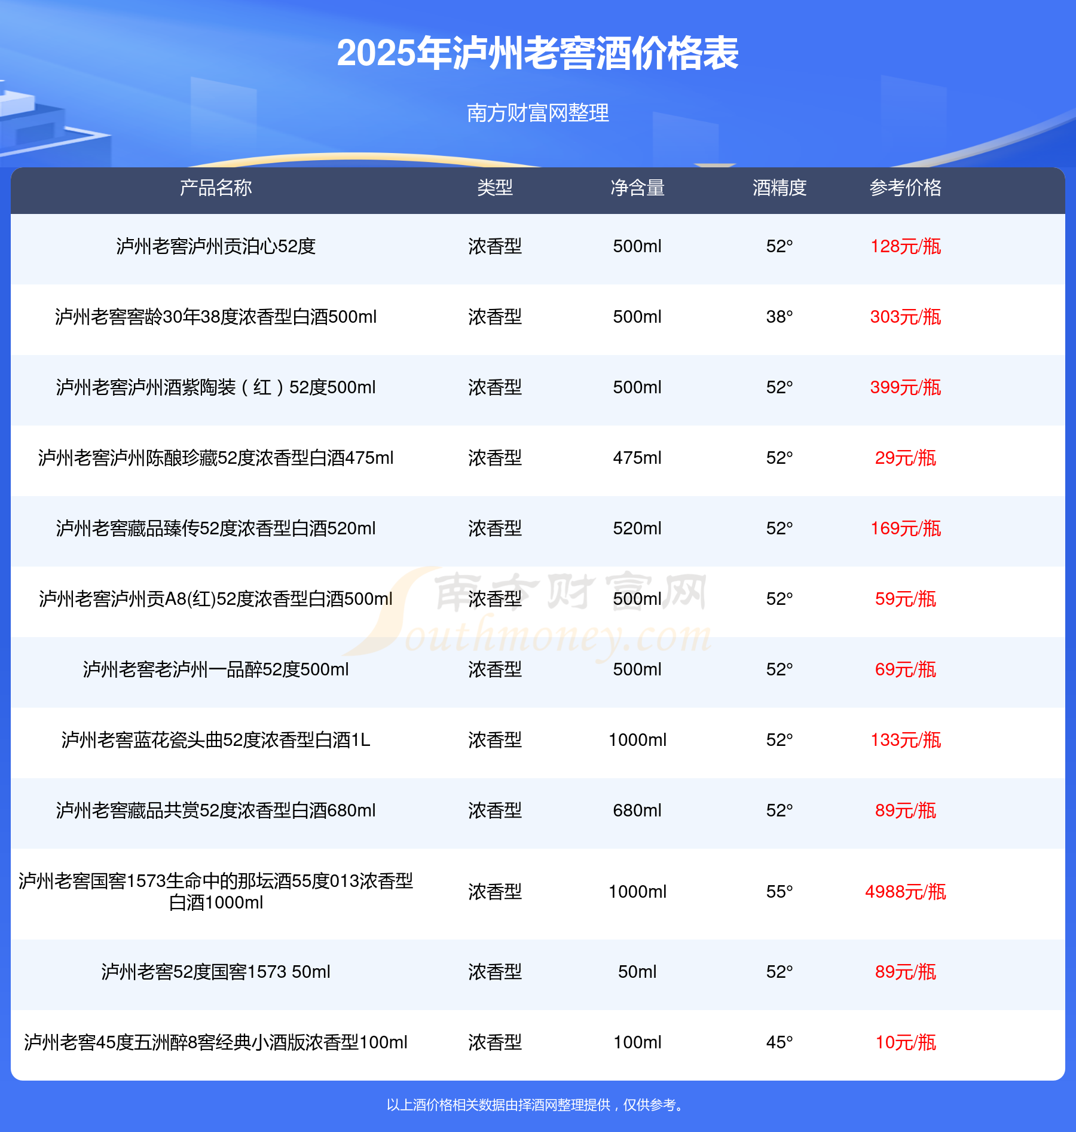This screenshot has height=1132, width=1076.
Task: Click product name "泸州老窖窖龄30年38度浓香型白酒500ml"
Action: pyautogui.click(x=216, y=317)
